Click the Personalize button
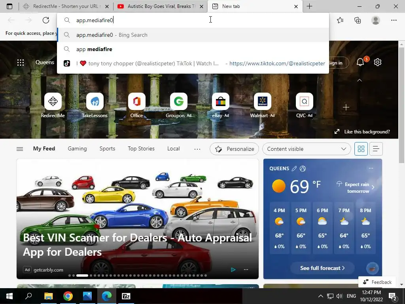 click(234, 149)
